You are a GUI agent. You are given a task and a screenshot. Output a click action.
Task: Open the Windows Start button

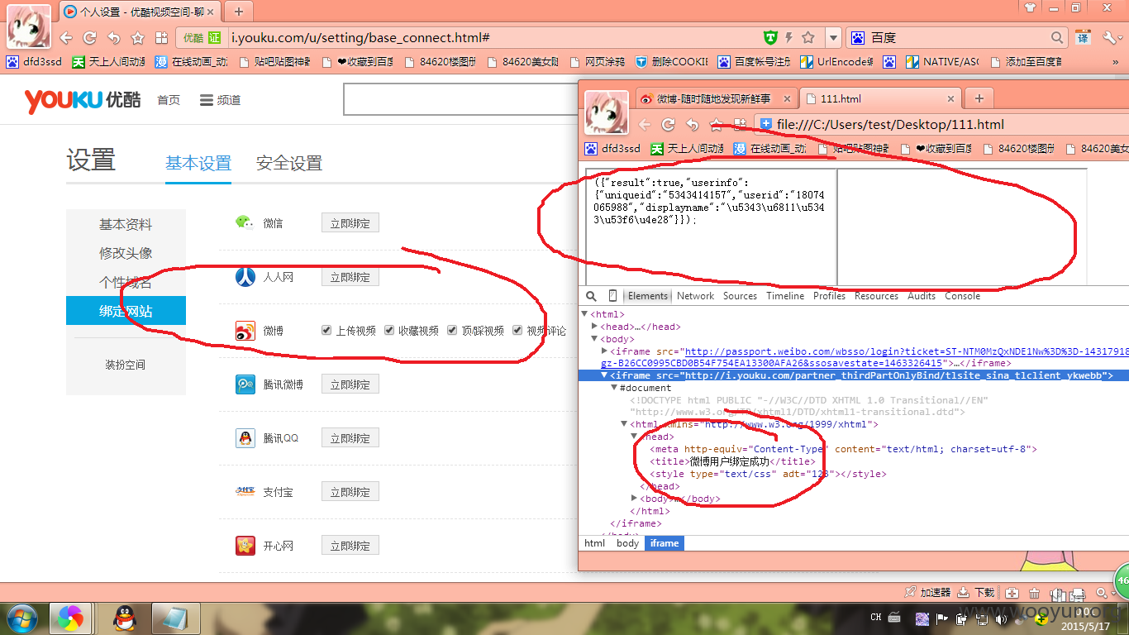pyautogui.click(x=22, y=618)
